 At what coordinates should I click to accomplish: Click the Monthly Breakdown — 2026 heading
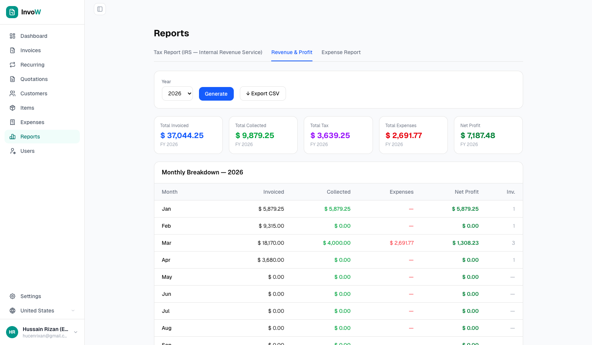coord(202,172)
